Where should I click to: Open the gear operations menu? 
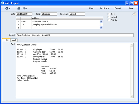(8, 8)
